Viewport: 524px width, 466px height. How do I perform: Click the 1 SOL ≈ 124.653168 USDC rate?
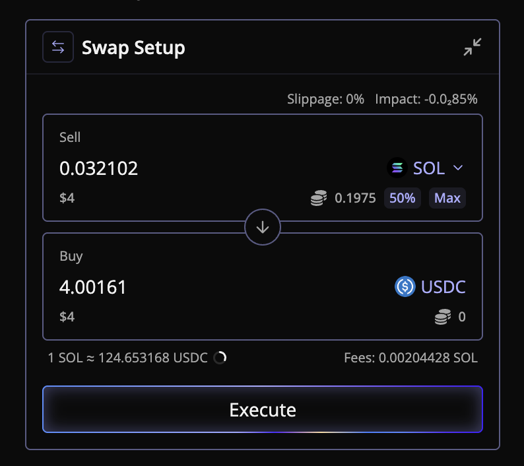[127, 358]
